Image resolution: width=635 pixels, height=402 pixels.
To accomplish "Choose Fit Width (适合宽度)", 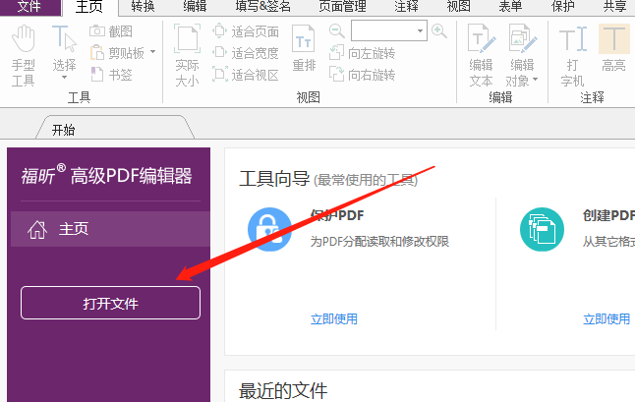I will pyautogui.click(x=246, y=53).
